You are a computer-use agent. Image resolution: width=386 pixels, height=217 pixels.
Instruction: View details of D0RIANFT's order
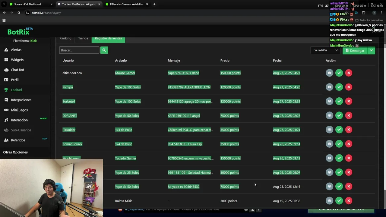(329, 115)
